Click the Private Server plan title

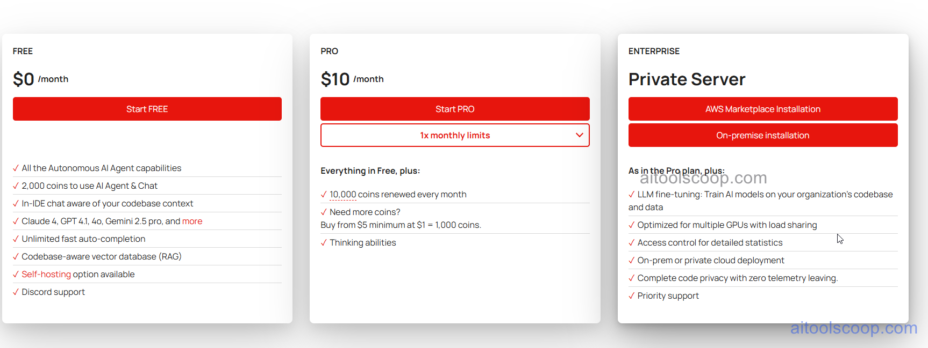tap(687, 79)
